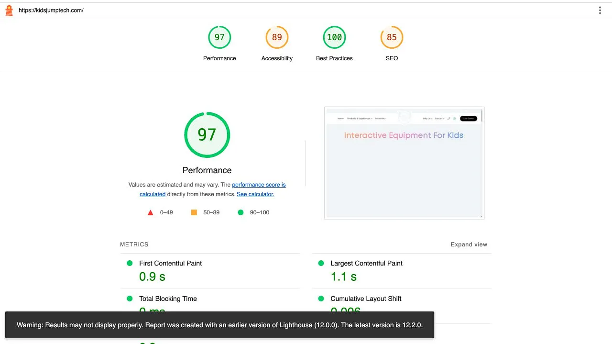
Task: Click the orange SEO gauge showing 85
Action: pos(392,37)
